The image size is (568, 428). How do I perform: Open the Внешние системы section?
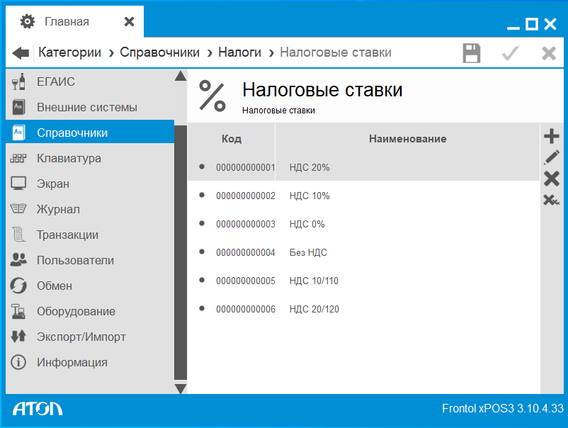[90, 107]
